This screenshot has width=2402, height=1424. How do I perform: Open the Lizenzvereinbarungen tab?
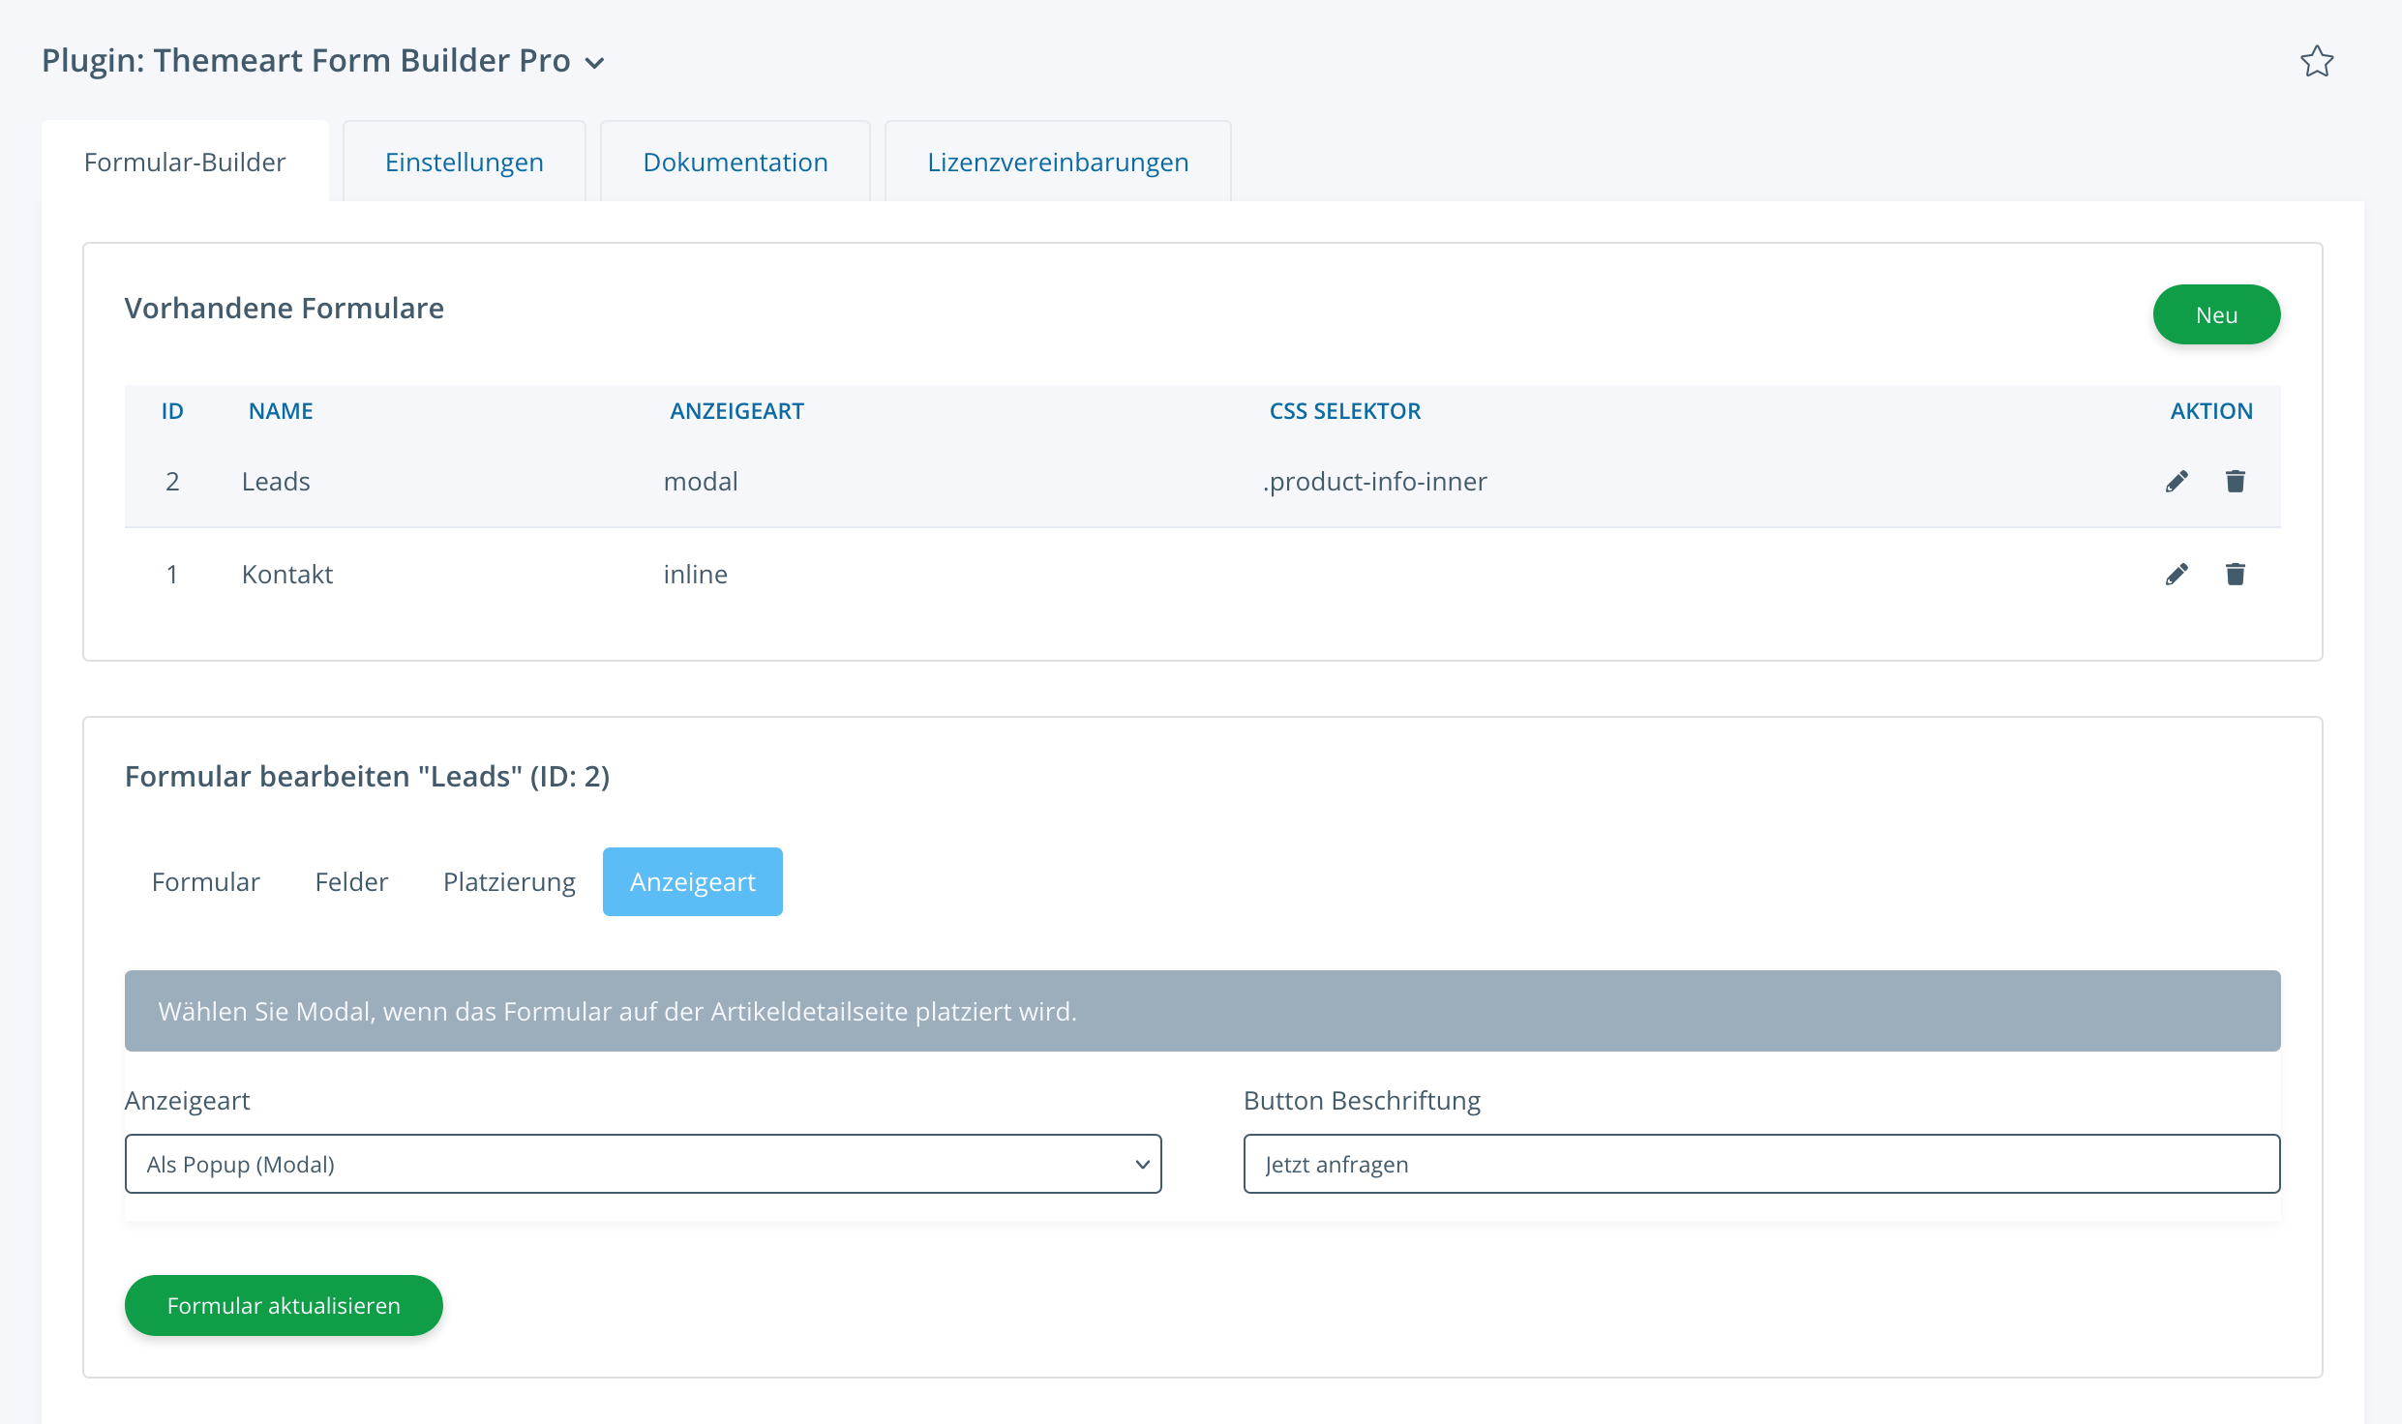point(1057,162)
